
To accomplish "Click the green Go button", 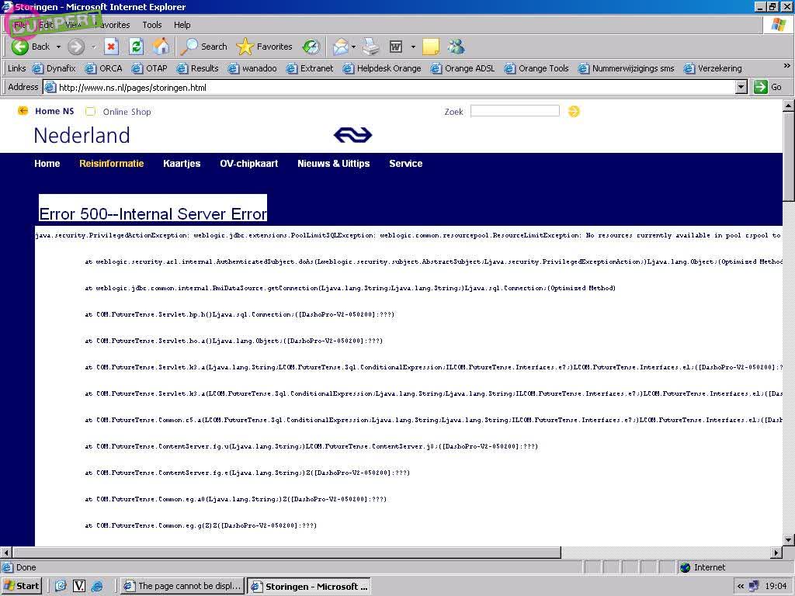I will (768, 87).
